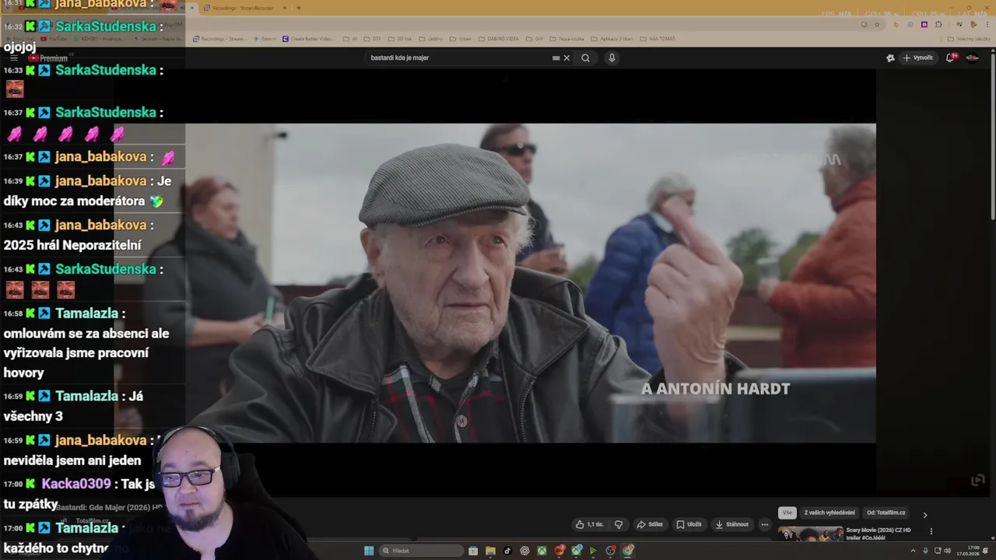This screenshot has height=560, width=996.
Task: Click the taskbar volume speaker icon
Action: (947, 551)
